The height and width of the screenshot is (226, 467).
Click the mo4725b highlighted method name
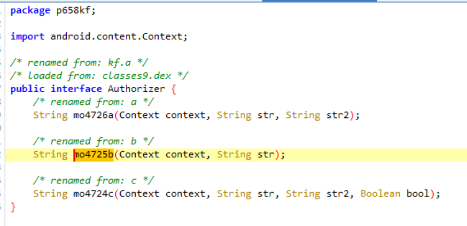pos(94,154)
